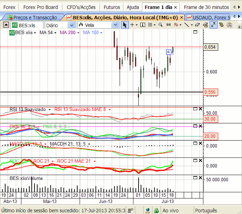Open ROC 21 MAE 21 indicator menu
The width and height of the screenshot is (242, 214).
coord(94,161)
